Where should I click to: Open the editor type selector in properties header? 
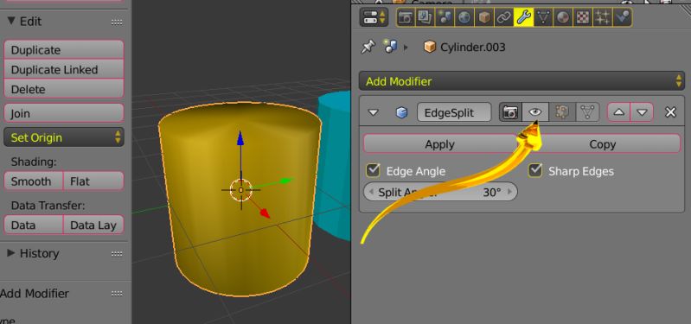pos(374,17)
